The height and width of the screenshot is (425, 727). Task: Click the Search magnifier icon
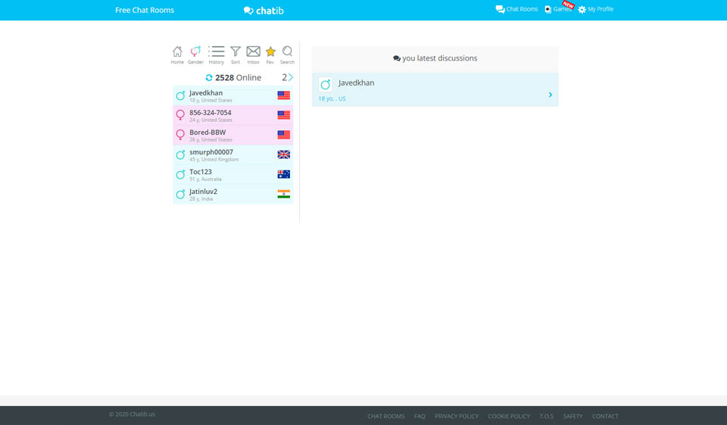coord(287,52)
